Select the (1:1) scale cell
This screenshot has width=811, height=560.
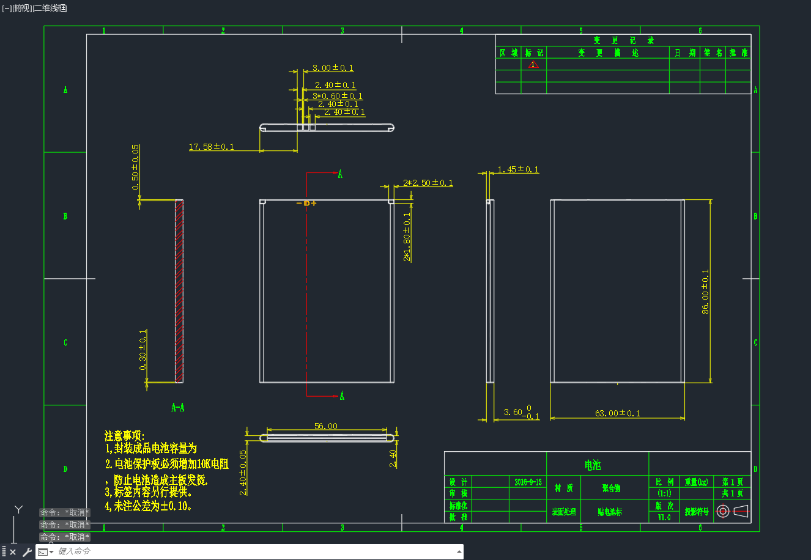[x=664, y=493]
